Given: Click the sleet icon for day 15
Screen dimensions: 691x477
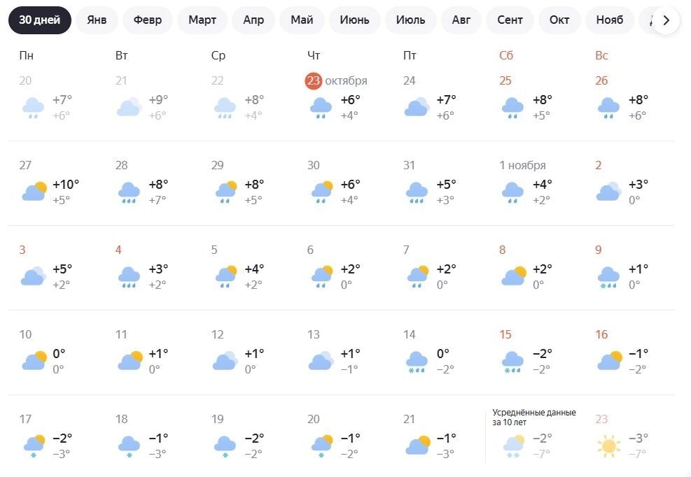Looking at the screenshot, I should pyautogui.click(x=513, y=361).
